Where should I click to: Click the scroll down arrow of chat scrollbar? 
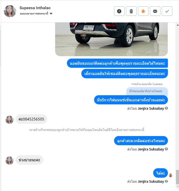point(178,187)
